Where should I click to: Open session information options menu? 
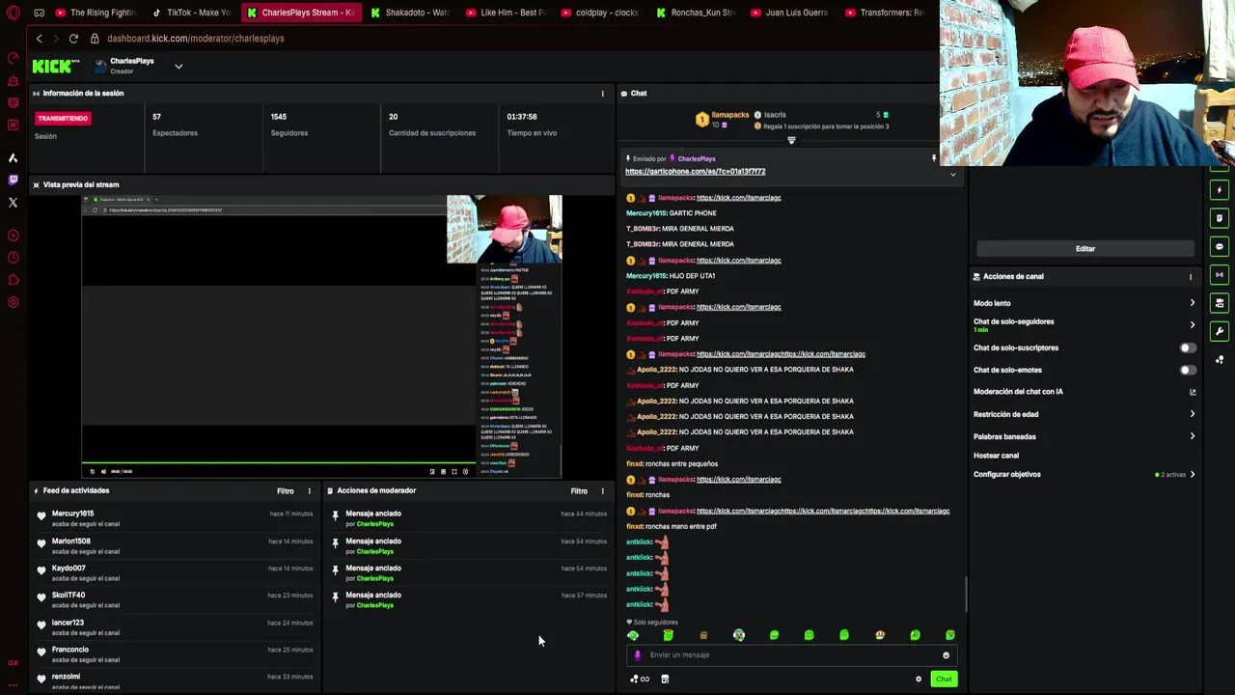pos(603,94)
